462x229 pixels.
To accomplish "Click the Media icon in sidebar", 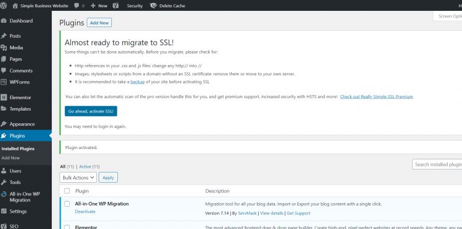I will point(4,47).
